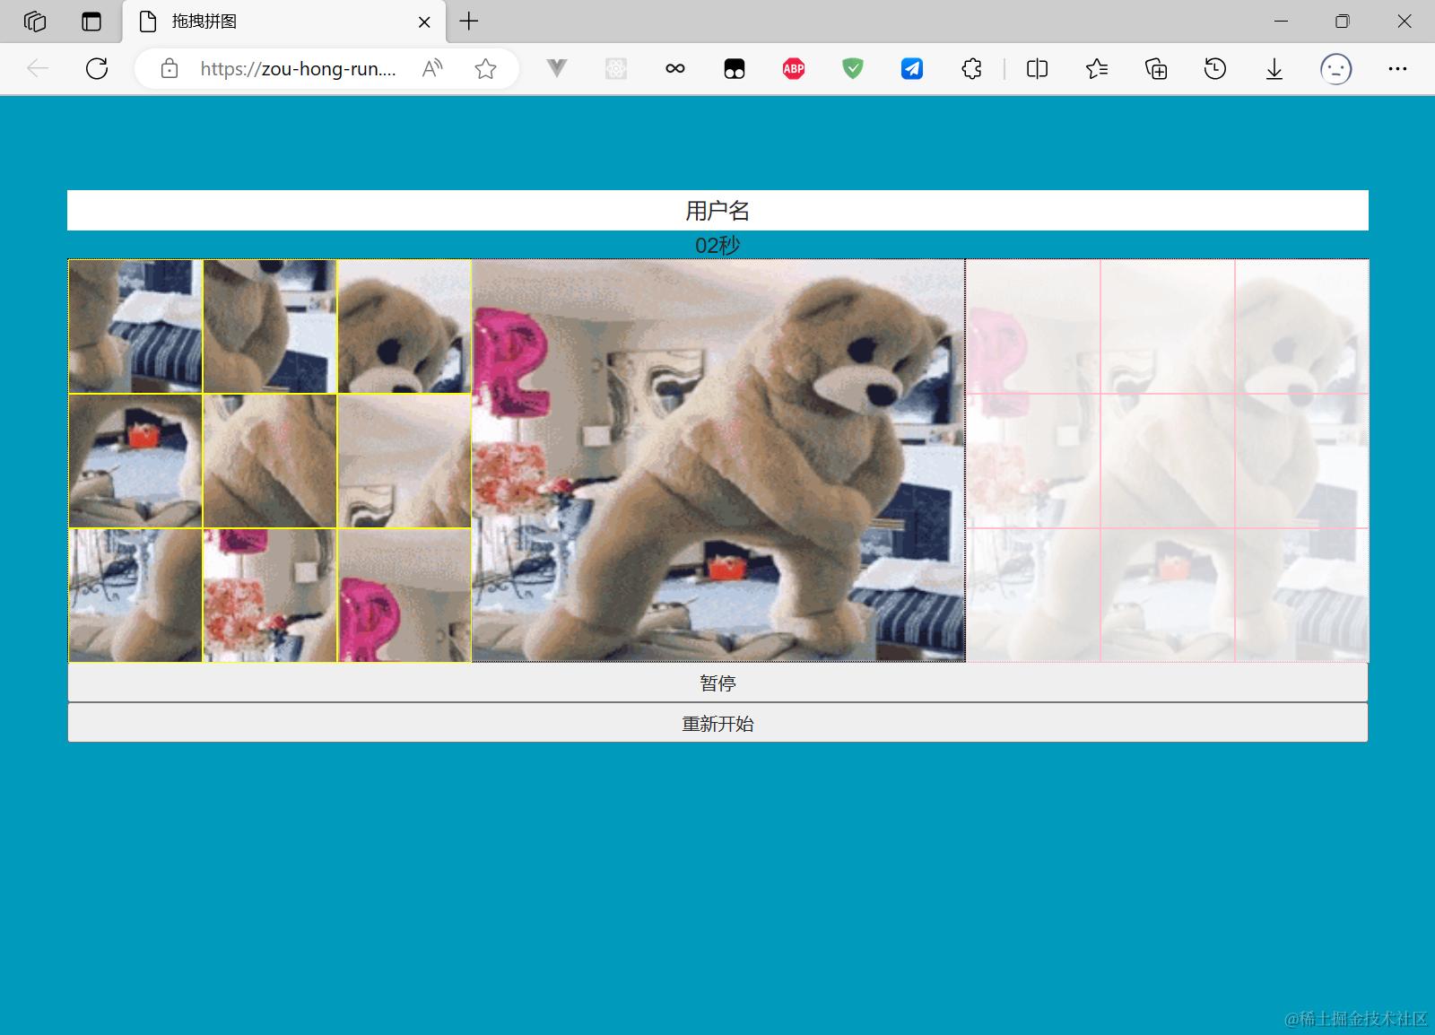This screenshot has height=1035, width=1435.
Task: Open the profile avatar menu
Action: [1336, 68]
